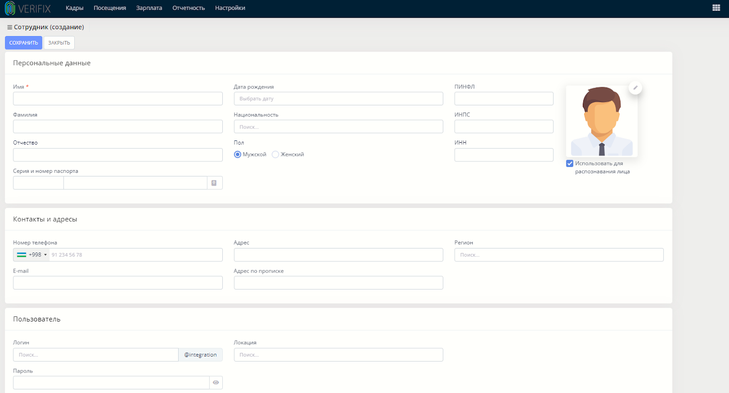Click the ИНН input field
Screen dimensions: 729x393
[x=504, y=155]
